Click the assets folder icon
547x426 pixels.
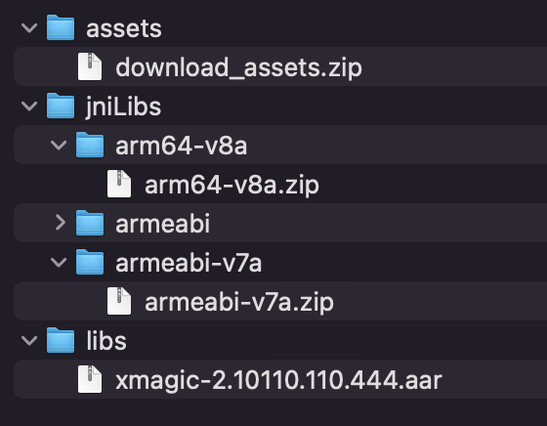tap(61, 27)
